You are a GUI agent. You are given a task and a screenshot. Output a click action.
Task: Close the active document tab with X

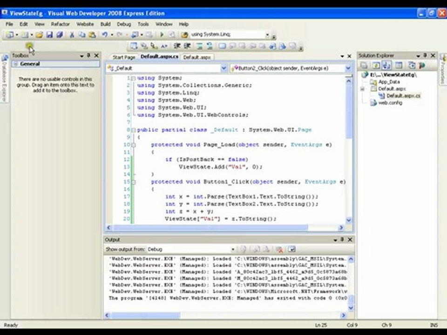[349, 56]
